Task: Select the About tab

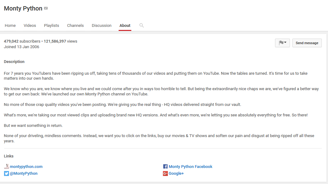Action: (125, 25)
